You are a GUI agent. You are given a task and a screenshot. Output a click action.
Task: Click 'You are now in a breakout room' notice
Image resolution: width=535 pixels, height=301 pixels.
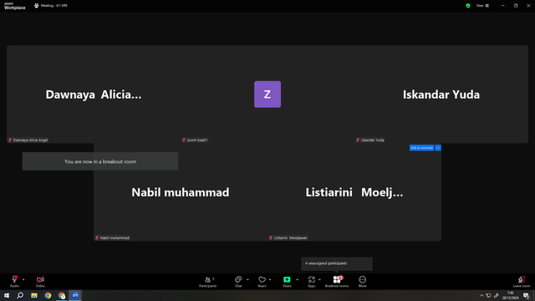click(x=100, y=161)
